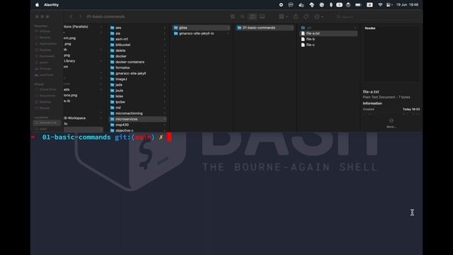Select the bitbucket folder
The height and width of the screenshot is (255, 453).
click(x=137, y=45)
